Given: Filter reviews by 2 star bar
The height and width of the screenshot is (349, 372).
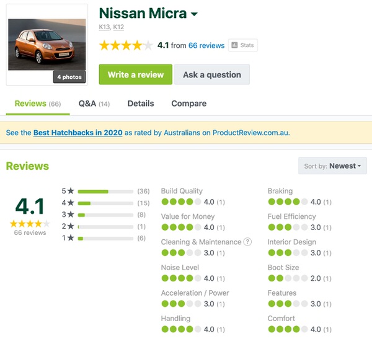Looking at the screenshot, I should coord(105,227).
